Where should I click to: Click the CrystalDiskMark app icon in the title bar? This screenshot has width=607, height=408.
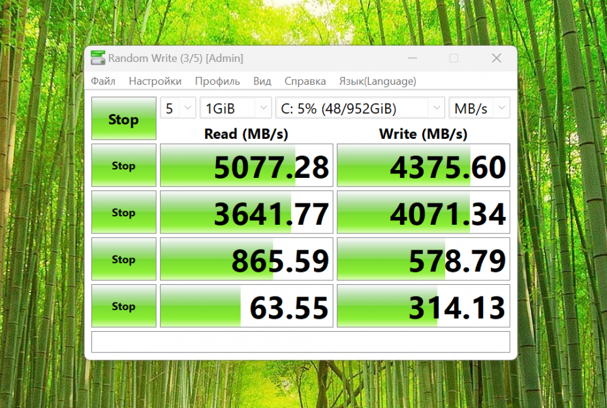[x=97, y=58]
